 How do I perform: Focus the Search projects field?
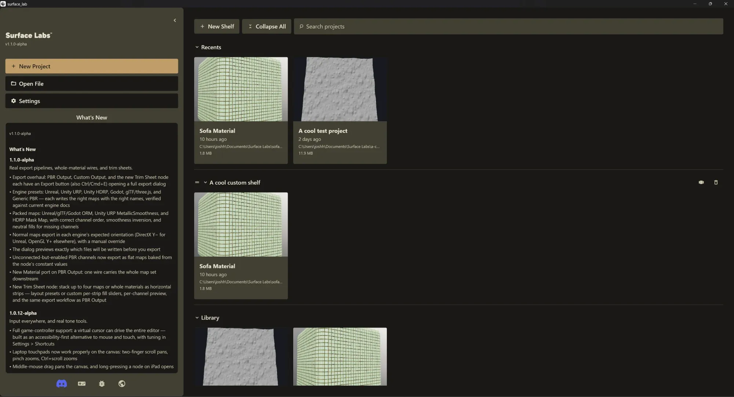coord(509,26)
